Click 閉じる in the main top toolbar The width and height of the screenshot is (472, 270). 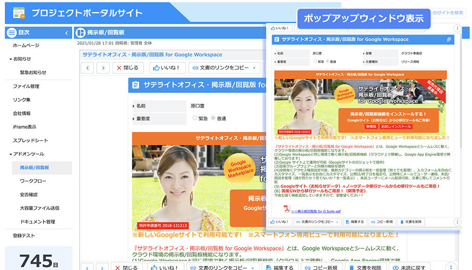pos(128,68)
